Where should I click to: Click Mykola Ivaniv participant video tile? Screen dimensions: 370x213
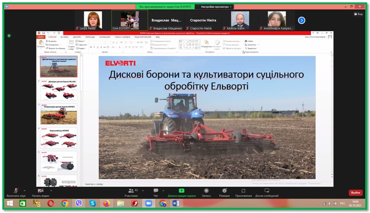tap(240, 20)
